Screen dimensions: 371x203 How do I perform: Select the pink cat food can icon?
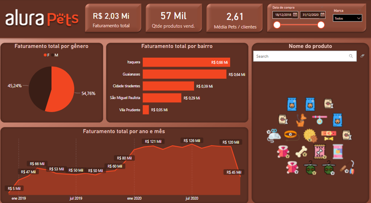tap(338, 151)
